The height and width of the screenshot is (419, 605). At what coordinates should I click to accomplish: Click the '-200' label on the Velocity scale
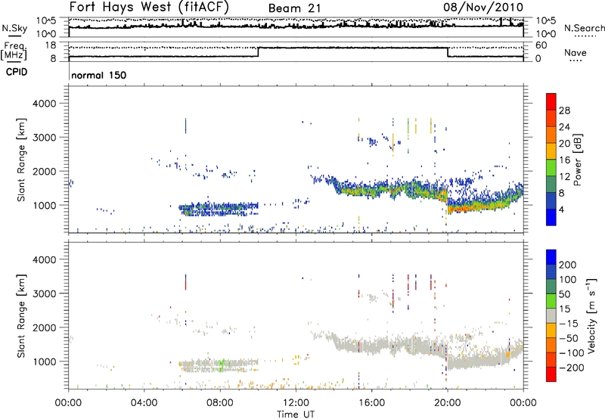coord(571,368)
